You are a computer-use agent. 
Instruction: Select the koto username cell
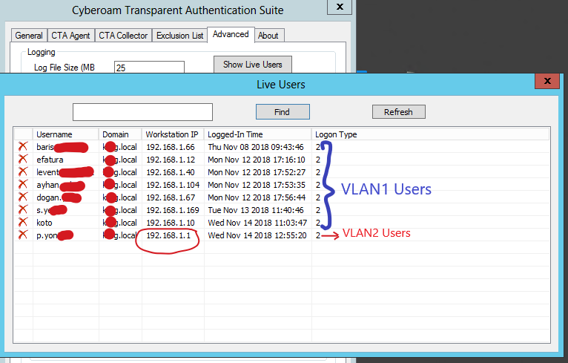pos(44,223)
